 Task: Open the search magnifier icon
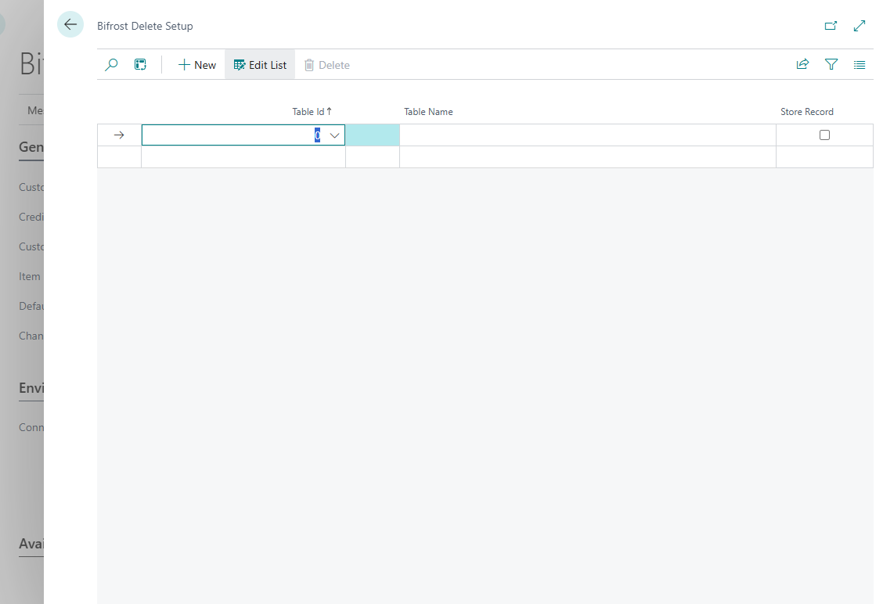coord(111,65)
